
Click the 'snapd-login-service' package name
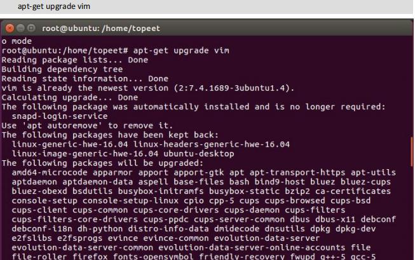coord(60,116)
